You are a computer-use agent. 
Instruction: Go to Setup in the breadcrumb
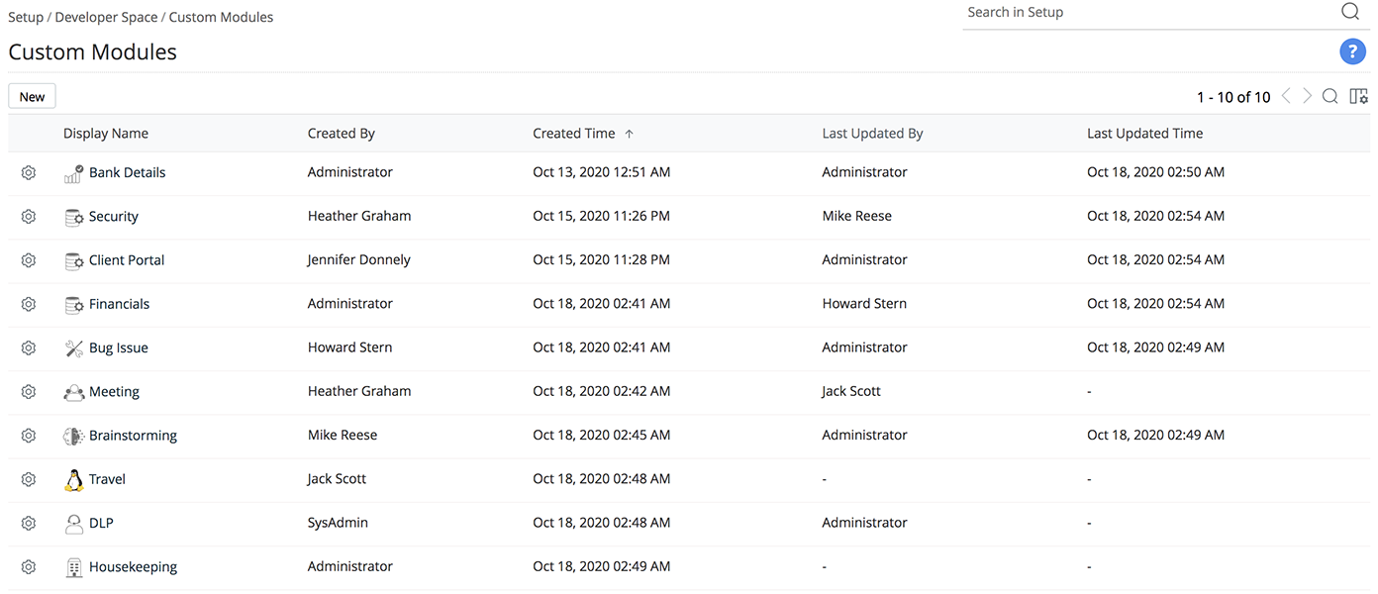click(26, 17)
